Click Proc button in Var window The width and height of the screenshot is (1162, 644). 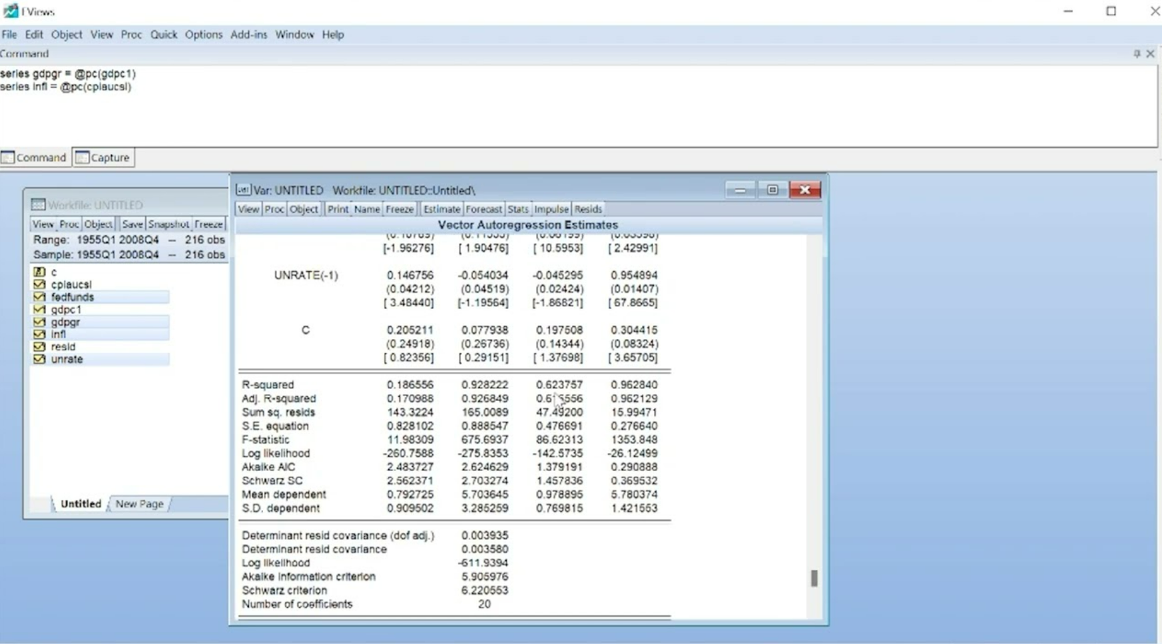[274, 209]
